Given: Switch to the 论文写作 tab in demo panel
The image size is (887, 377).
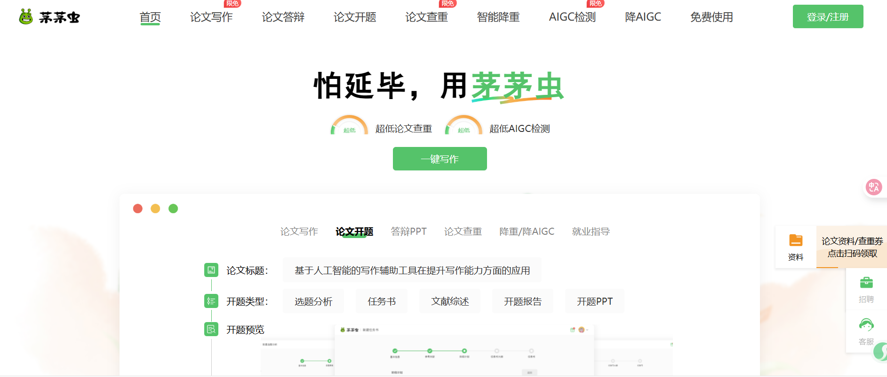Looking at the screenshot, I should [x=299, y=231].
